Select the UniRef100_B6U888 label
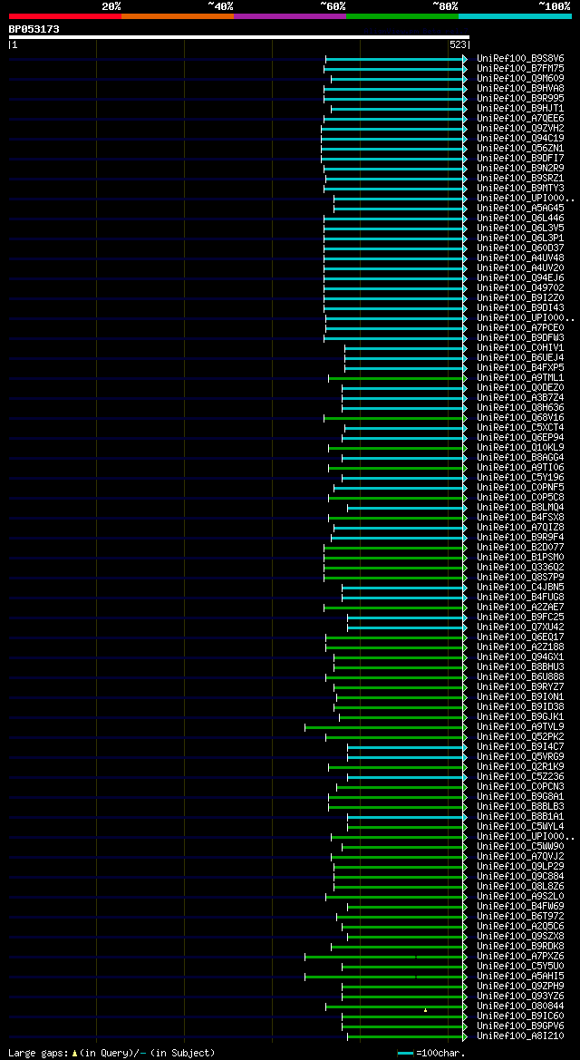This screenshot has width=580, height=1060. click(x=520, y=676)
